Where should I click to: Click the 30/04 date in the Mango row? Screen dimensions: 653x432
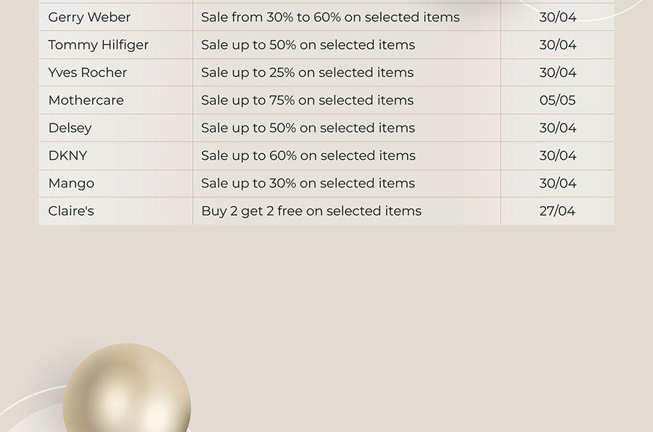pyautogui.click(x=558, y=183)
